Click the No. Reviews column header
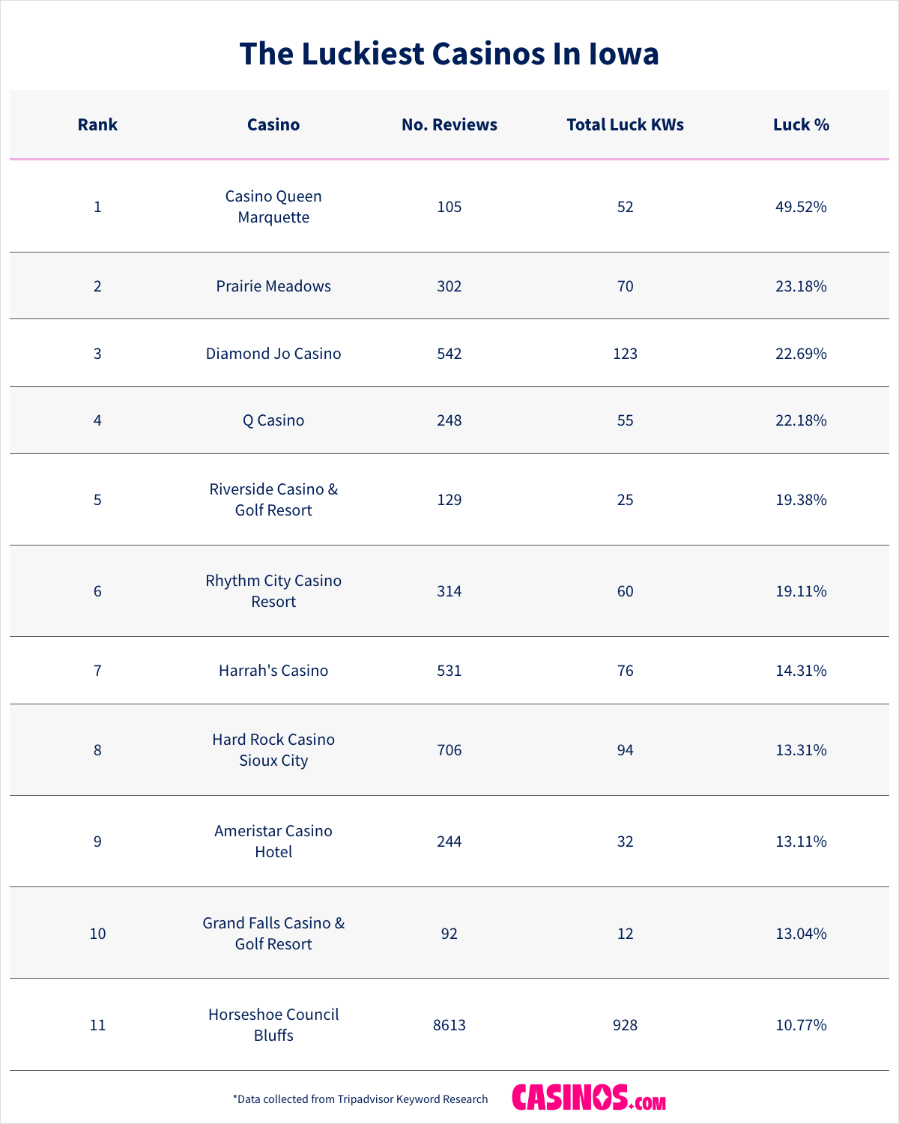The image size is (899, 1124). coord(449,125)
